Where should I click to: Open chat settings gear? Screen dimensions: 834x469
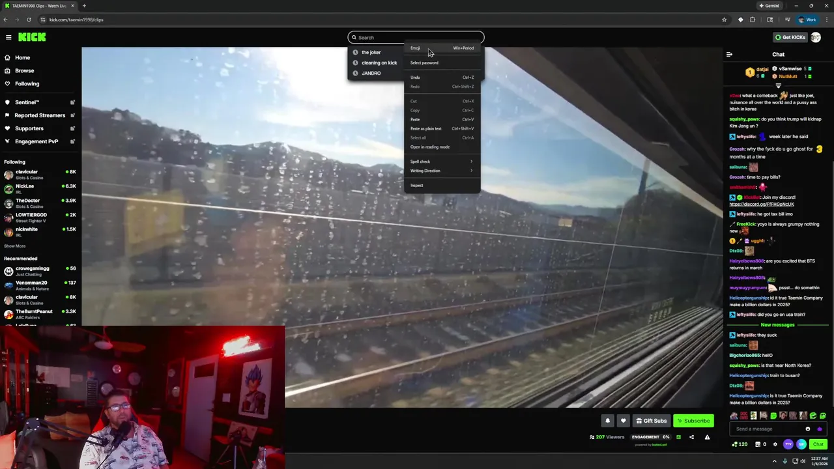pos(775,444)
